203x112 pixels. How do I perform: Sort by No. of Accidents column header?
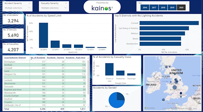[x=38, y=58]
